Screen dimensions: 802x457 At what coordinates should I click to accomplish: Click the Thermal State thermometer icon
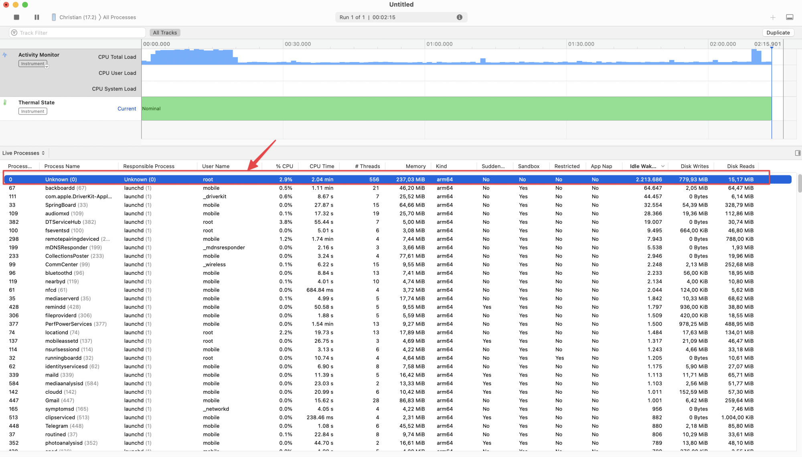[5, 103]
